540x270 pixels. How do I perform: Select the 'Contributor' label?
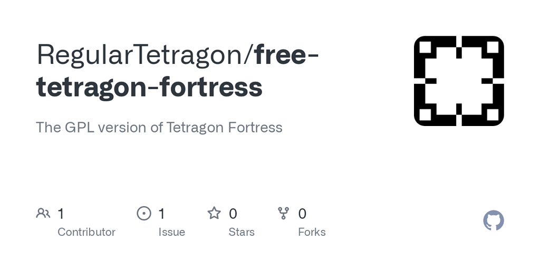click(x=86, y=232)
